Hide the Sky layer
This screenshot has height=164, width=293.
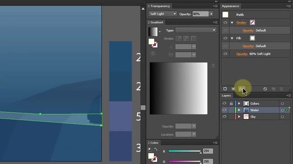[x=224, y=117]
